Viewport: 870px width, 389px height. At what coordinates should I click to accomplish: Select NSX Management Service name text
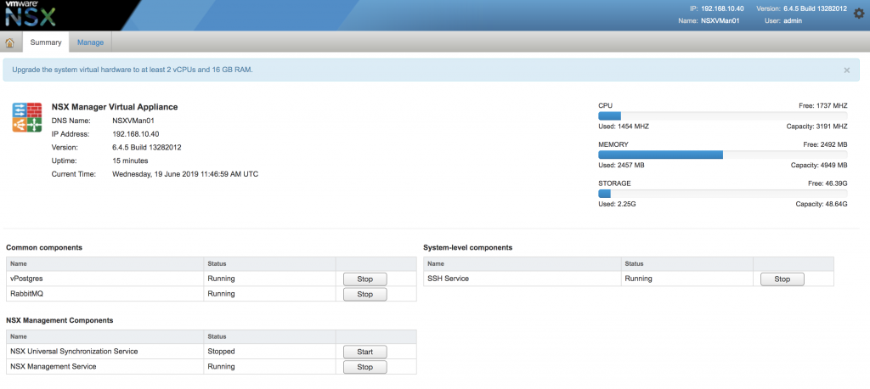tap(54, 366)
